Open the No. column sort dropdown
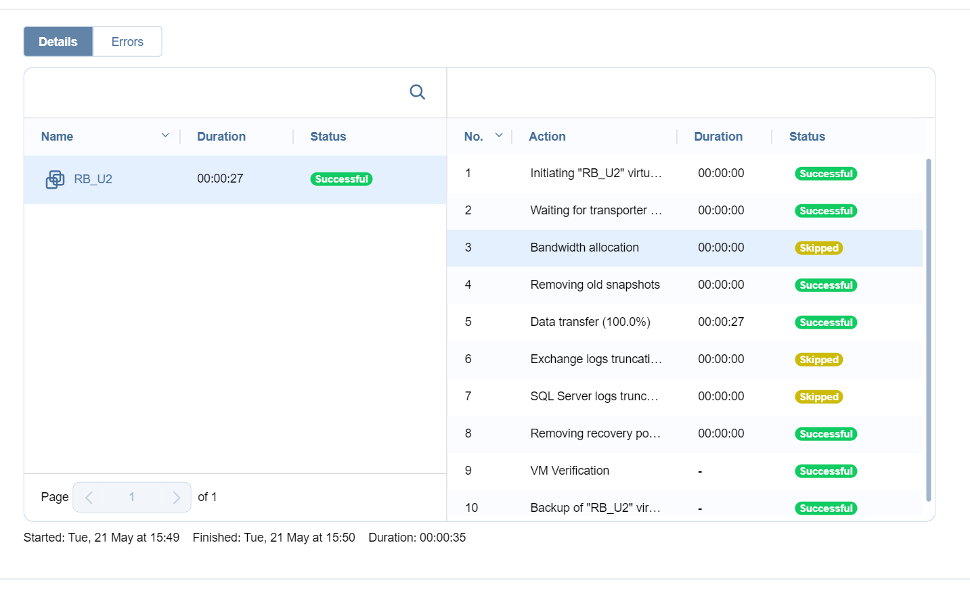 click(x=499, y=136)
